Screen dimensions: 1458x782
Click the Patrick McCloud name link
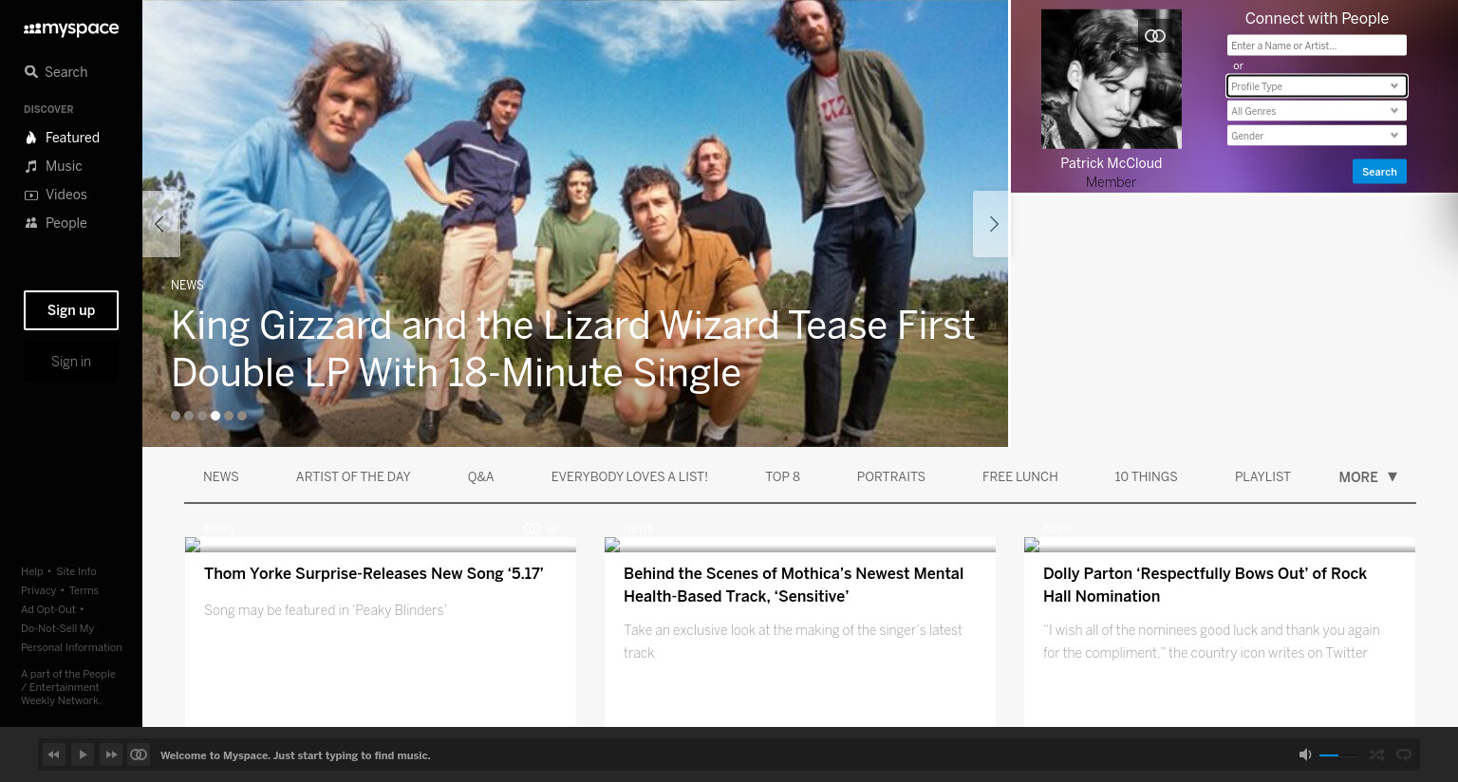tap(1111, 163)
